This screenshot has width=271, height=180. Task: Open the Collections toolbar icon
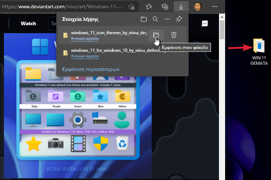pos(165,6)
